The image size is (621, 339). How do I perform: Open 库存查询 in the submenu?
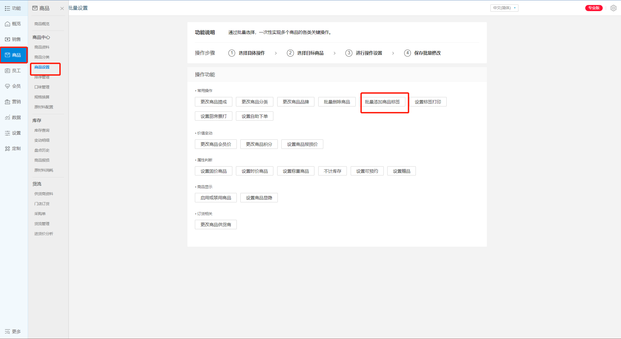click(42, 130)
